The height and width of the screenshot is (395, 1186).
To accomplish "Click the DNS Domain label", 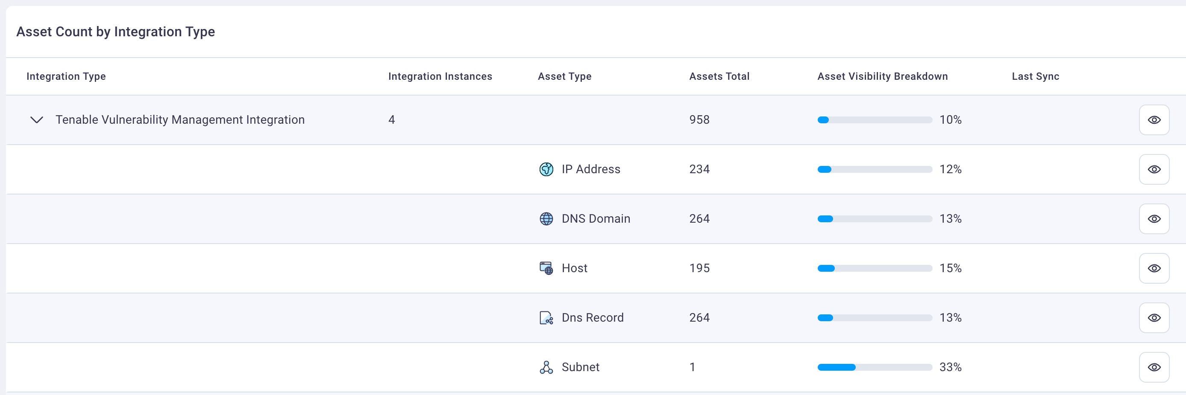I will click(596, 219).
